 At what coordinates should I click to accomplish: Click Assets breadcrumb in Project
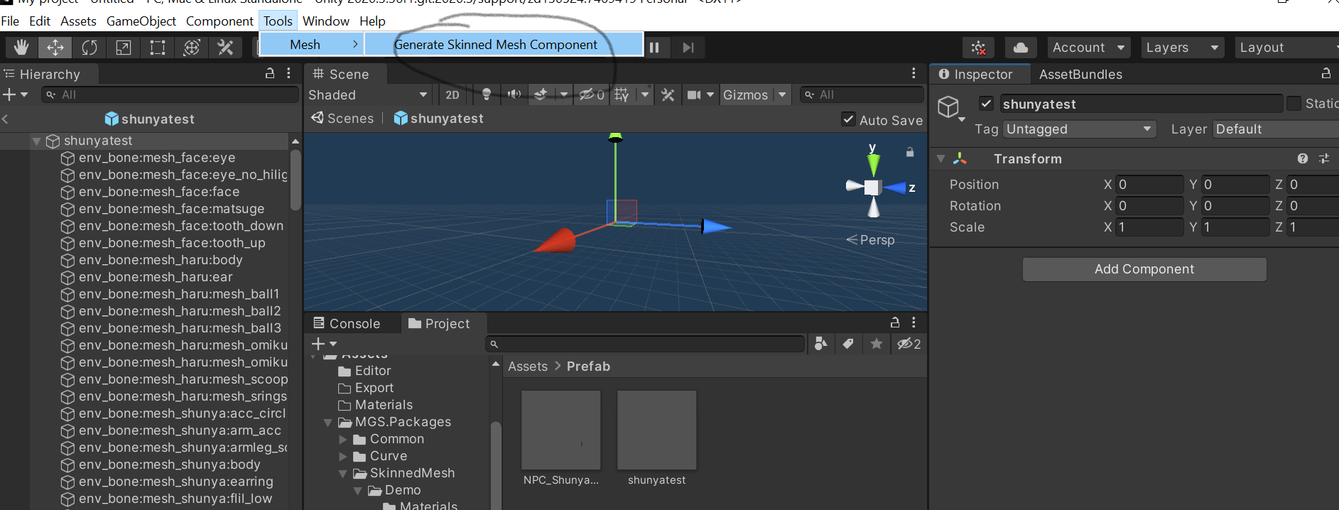[x=528, y=367]
